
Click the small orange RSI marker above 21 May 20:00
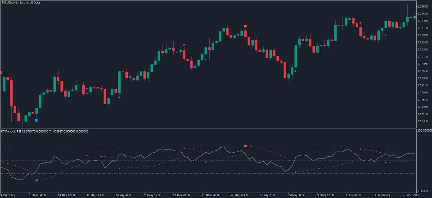[x=184, y=148]
